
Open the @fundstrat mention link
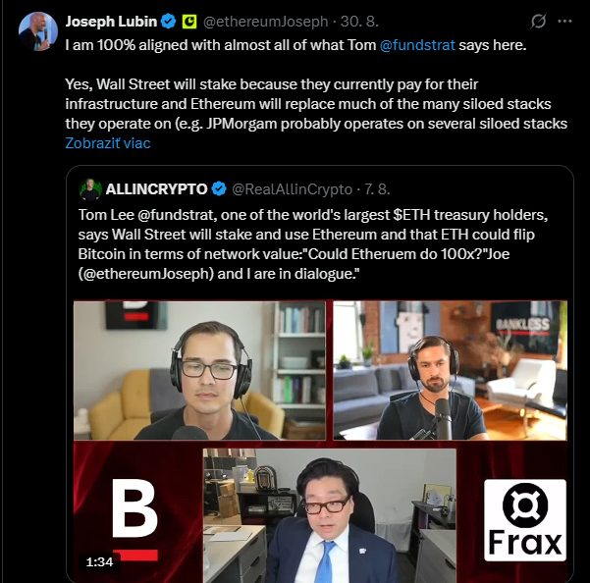[x=417, y=45]
